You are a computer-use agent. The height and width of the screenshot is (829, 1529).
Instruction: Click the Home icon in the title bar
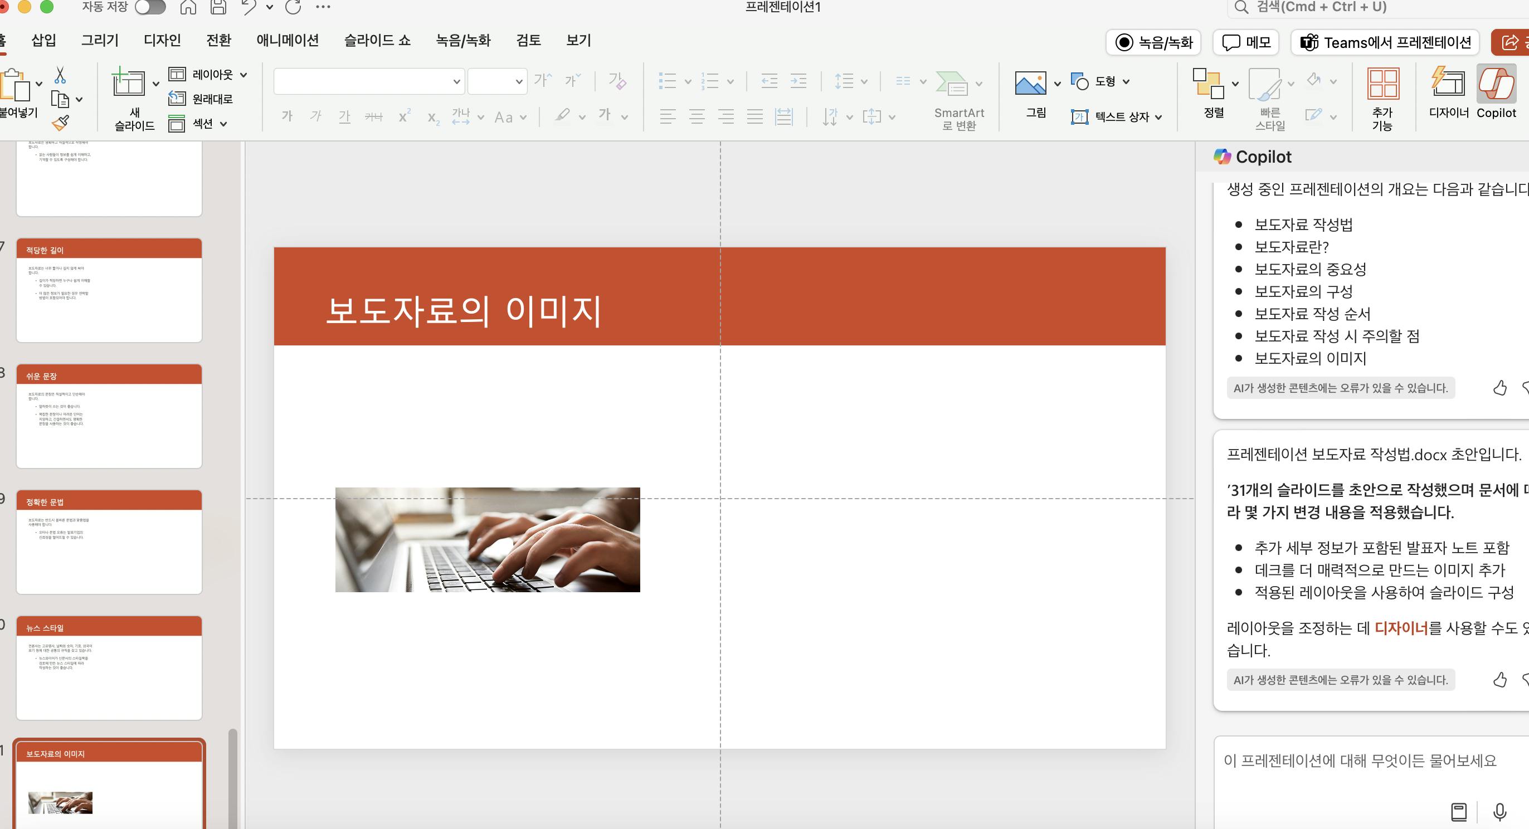coord(188,7)
